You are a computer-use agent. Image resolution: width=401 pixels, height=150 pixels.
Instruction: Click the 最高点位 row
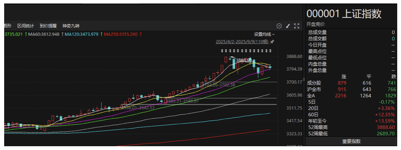click(x=351, y=52)
